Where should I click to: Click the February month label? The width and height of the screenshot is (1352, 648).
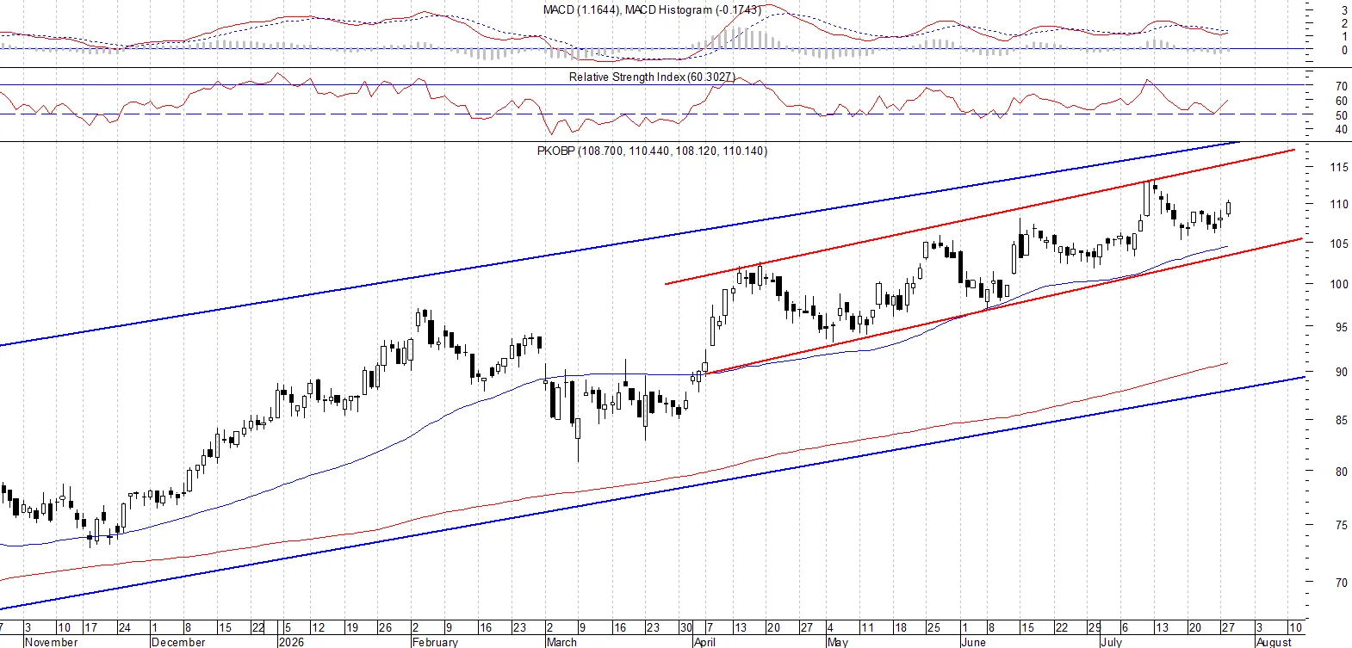point(435,642)
